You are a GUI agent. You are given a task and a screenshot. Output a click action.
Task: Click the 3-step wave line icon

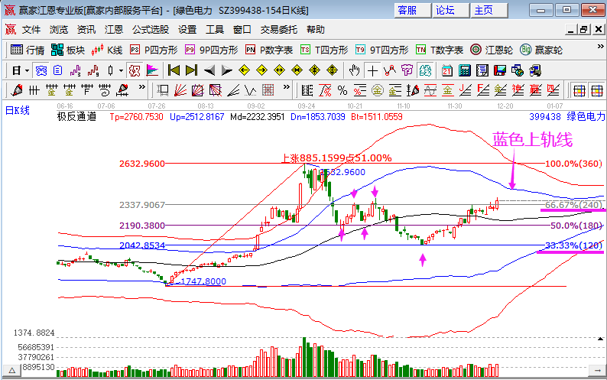point(76,70)
